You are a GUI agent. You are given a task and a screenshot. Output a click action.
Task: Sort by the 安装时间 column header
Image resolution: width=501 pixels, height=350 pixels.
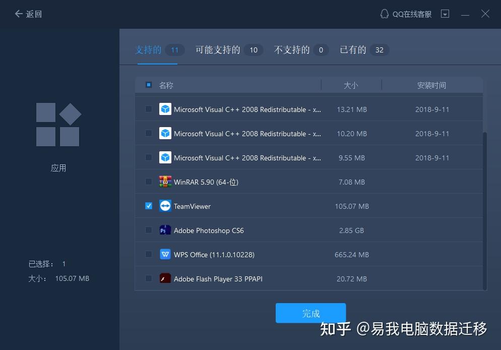coord(431,85)
